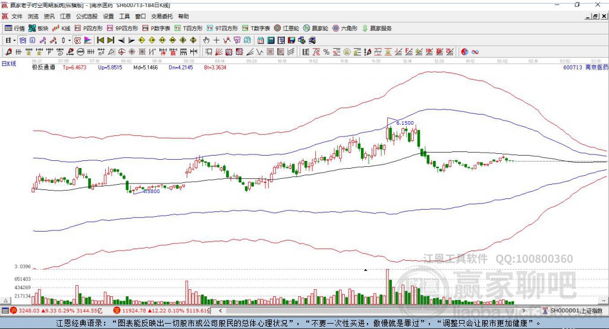Viewport: 609px width, 329px height.
Task: Select the crosshair cursor tool
Action: coord(216,40)
